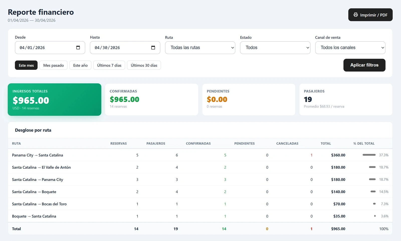Select the 'Este mes' quick range
This screenshot has width=401, height=241.
[x=26, y=65]
